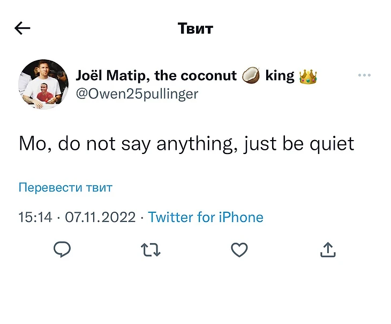Click the coconut emoji in the display name
Image resolution: width=391 pixels, height=324 pixels.
(x=251, y=76)
